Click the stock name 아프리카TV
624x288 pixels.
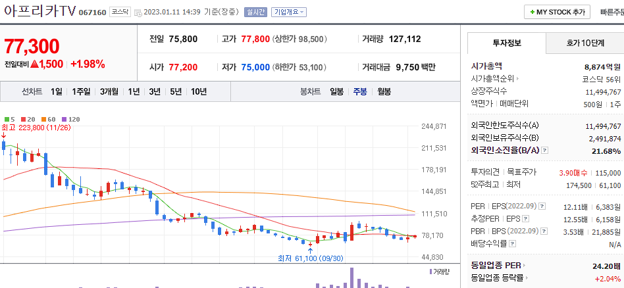(39, 11)
